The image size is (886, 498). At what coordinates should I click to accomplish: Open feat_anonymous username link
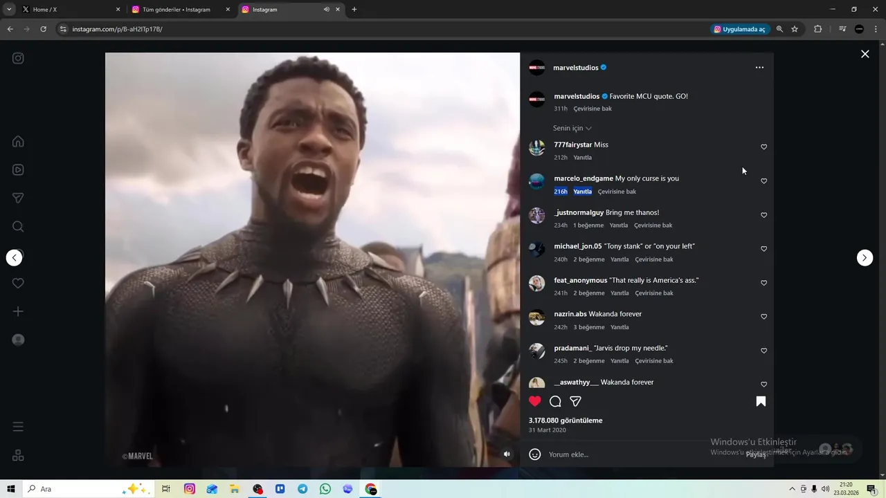(580, 280)
